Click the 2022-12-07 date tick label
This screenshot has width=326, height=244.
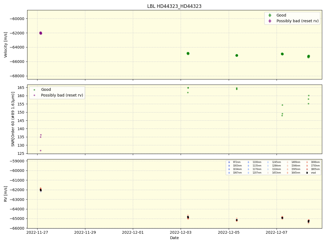click(277, 232)
